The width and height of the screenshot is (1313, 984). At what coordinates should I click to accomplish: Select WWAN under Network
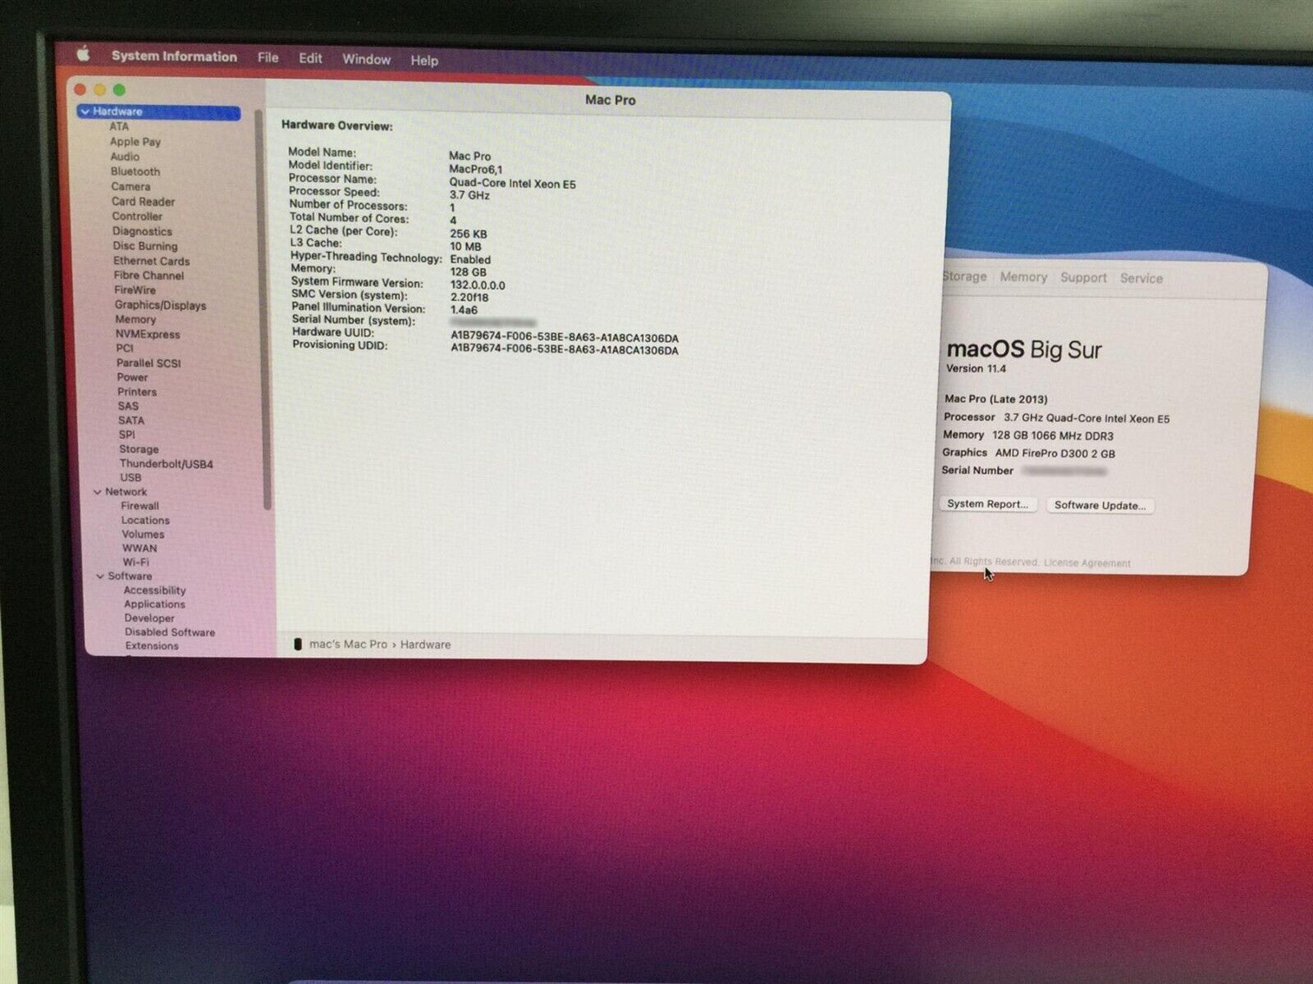pos(140,548)
